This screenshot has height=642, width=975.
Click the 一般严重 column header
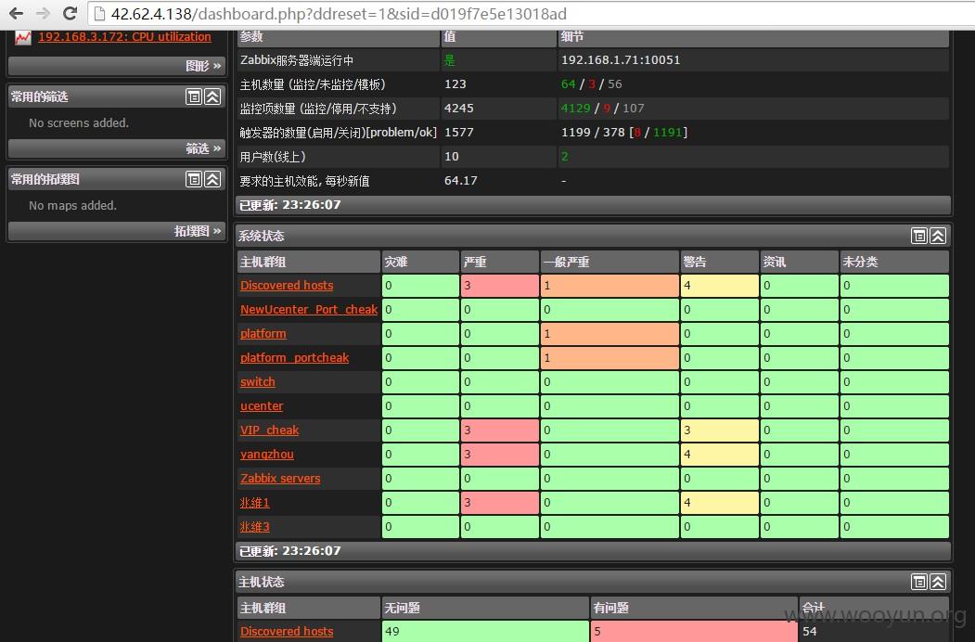[x=609, y=262]
